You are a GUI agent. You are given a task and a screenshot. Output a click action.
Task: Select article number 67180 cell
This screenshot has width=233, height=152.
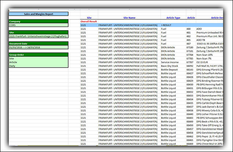tap(190, 47)
